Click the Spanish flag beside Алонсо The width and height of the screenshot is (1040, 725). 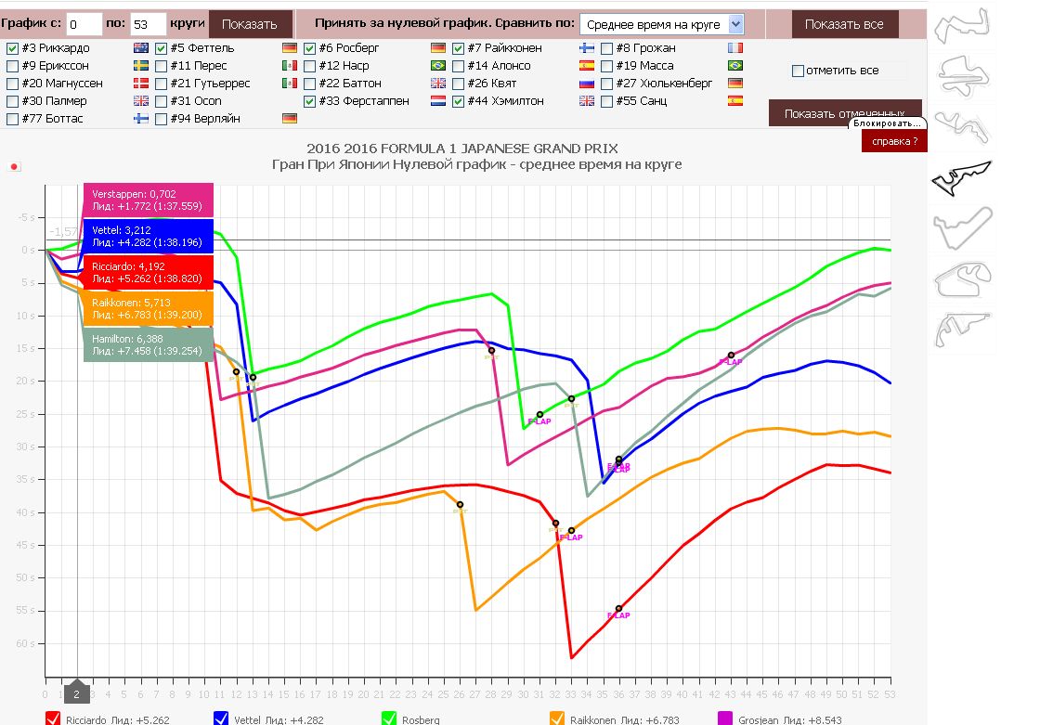586,66
